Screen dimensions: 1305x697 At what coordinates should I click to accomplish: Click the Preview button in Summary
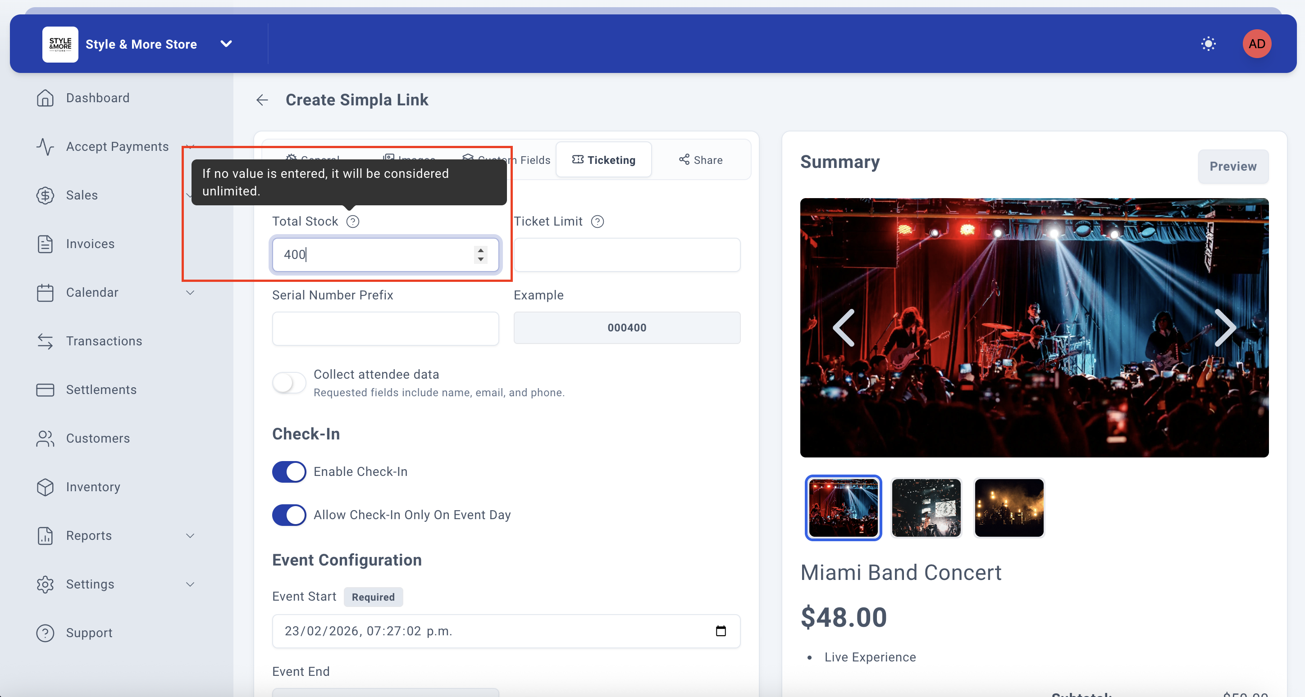point(1232,167)
